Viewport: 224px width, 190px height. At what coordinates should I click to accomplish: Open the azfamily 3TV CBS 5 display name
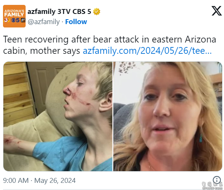[59, 12]
